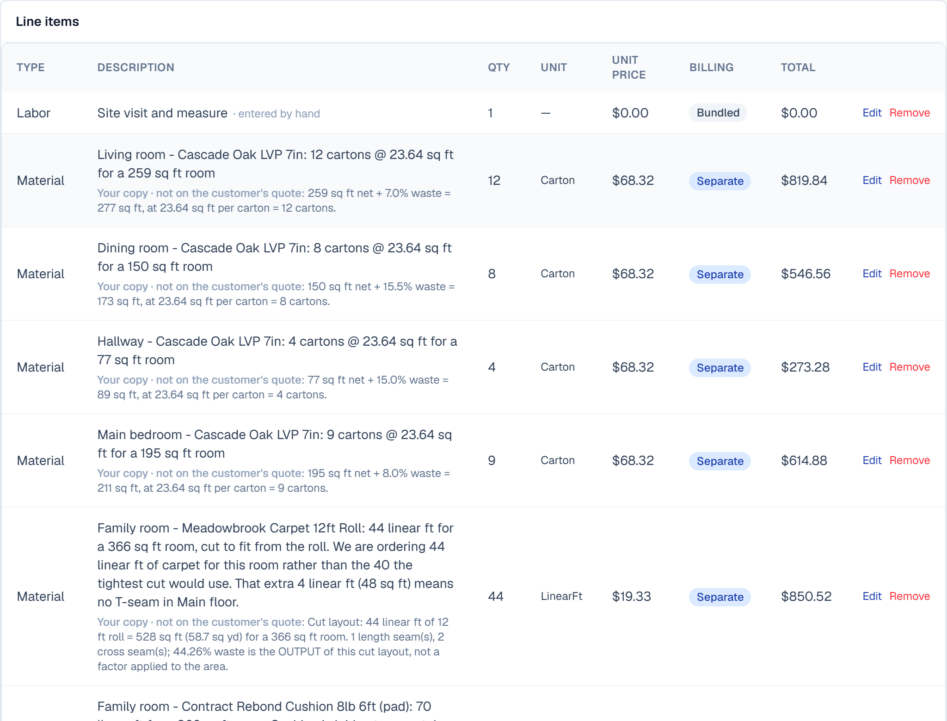Remove the Living room LVP line item
This screenshot has height=721, width=947.
point(910,180)
